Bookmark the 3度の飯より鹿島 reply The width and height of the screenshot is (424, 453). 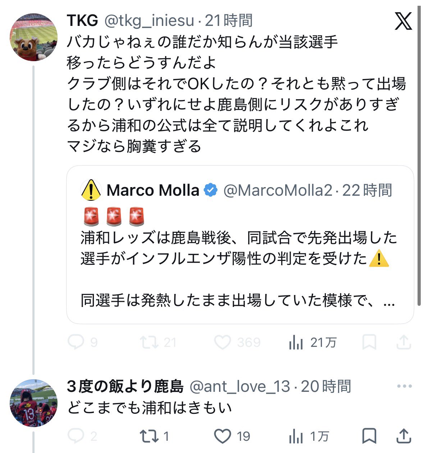click(x=369, y=436)
